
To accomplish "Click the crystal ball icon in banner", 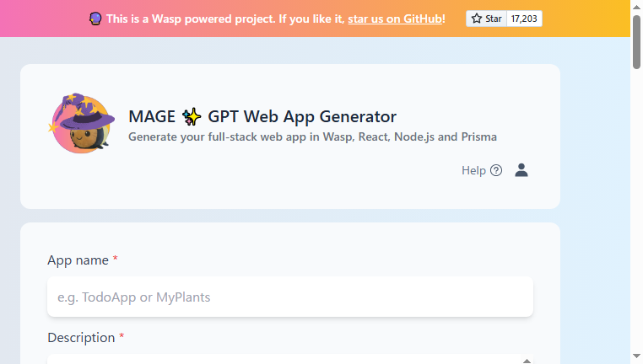I will [95, 19].
